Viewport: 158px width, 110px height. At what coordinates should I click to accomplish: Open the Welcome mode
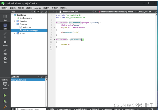5,18
